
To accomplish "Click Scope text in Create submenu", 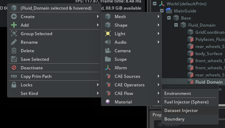I will 121,59.
